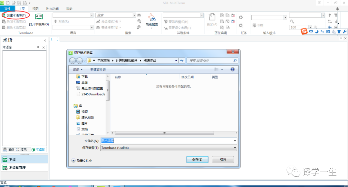Open Sogou wrench settings icon
The height and width of the screenshot is (187, 348).
point(345,31)
